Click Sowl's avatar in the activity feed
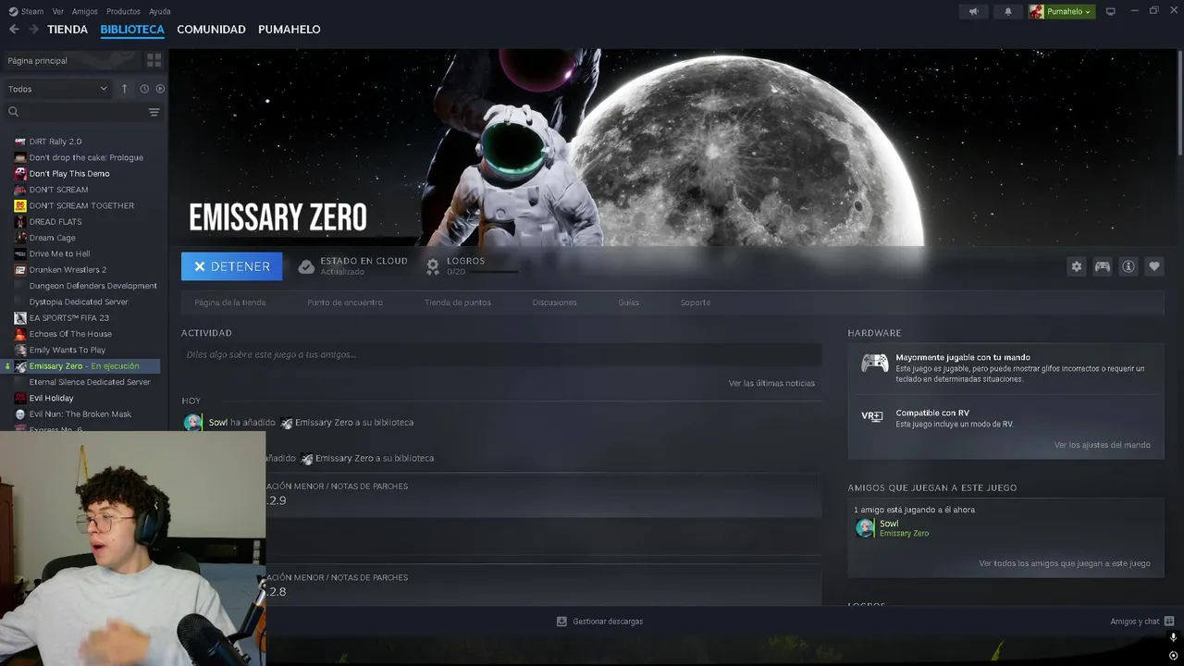 pos(192,422)
